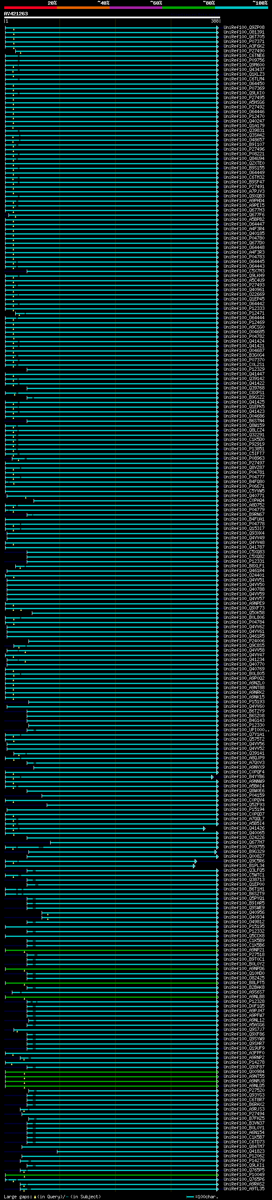This screenshot has height=1200, width=272.
Task: Click label UniRef100_B4YYB6
Action: click(x=244, y=776)
